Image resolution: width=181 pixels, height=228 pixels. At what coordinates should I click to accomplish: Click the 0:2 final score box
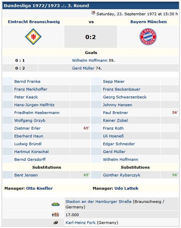point(91,37)
